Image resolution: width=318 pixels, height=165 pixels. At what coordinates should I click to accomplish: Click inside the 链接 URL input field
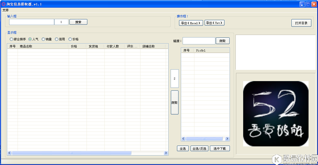tap(199, 41)
